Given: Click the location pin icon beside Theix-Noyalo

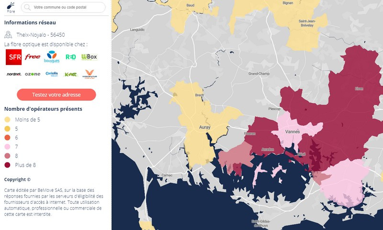Looking at the screenshot, I should click(8, 35).
